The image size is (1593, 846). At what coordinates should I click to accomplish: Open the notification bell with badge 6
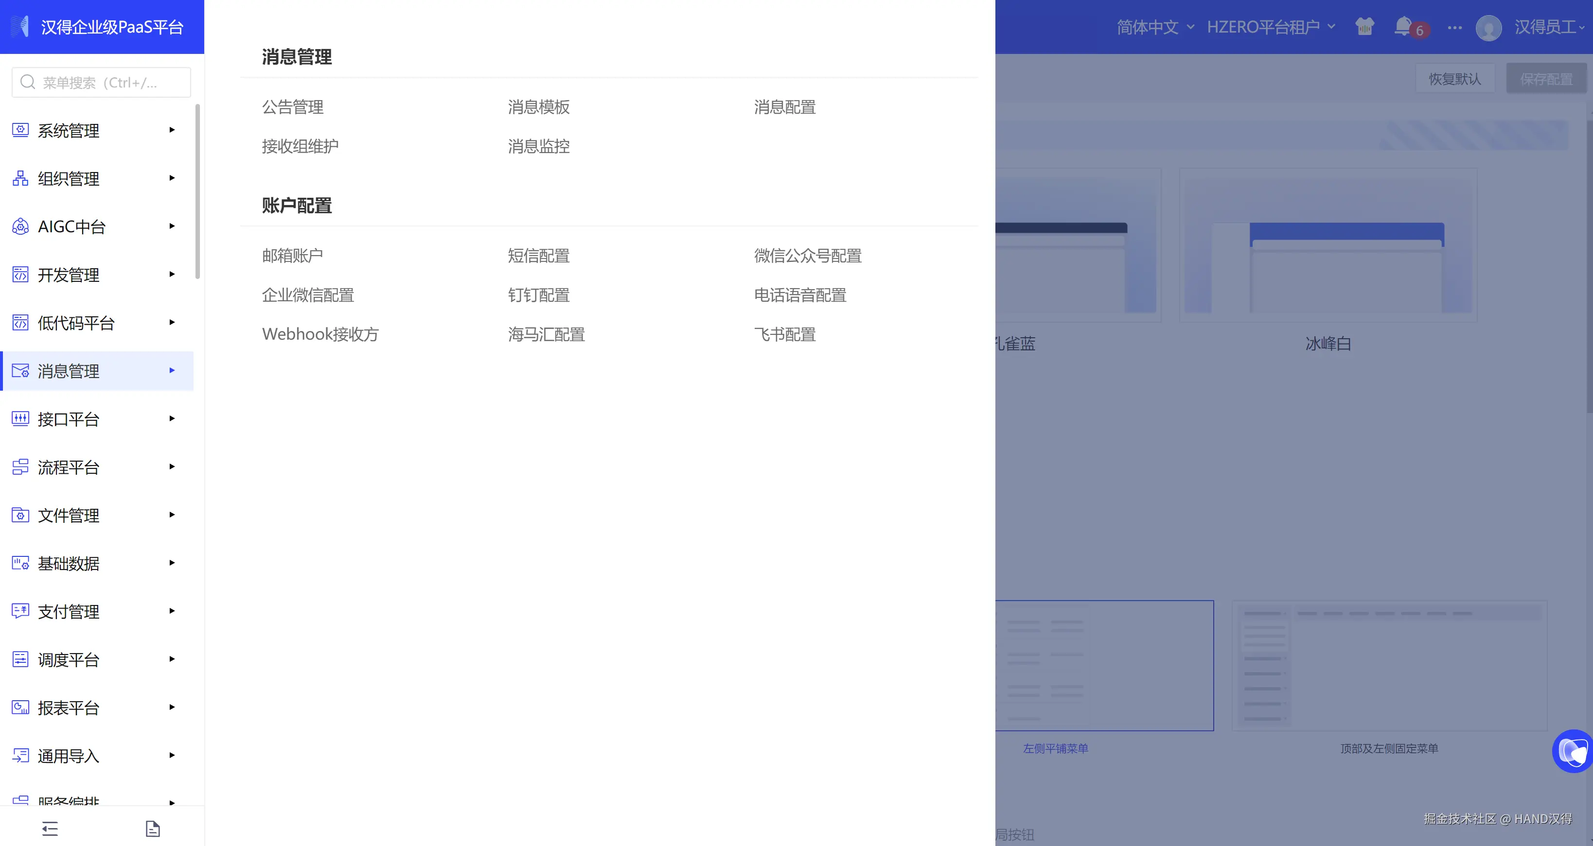pos(1403,27)
